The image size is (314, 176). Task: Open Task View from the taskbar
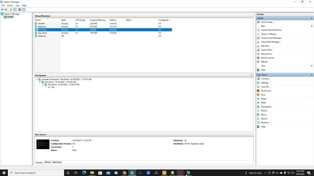(x=76, y=173)
